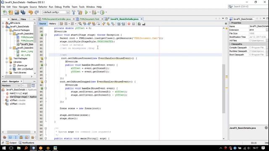Open the Output window button
This screenshot has width=269, height=151.
[11, 143]
